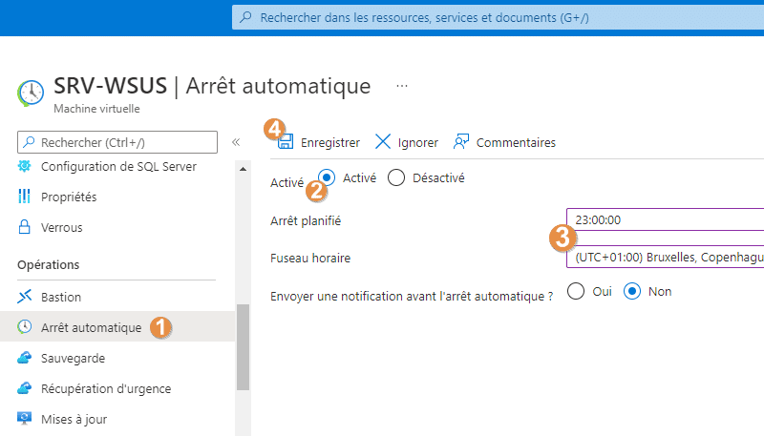Collapse the sidebar with double chevron
Screen dimensions: 764x436
click(236, 142)
